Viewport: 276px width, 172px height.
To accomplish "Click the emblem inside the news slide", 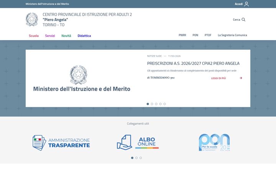I will [78, 75].
